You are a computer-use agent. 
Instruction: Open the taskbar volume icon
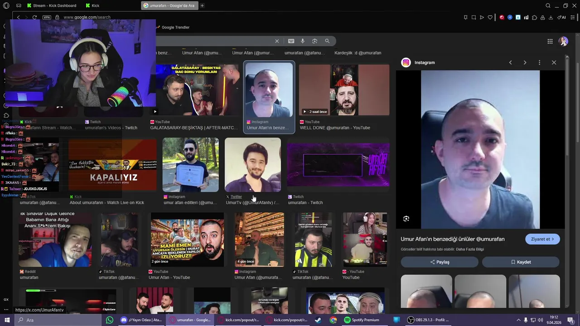(540, 320)
